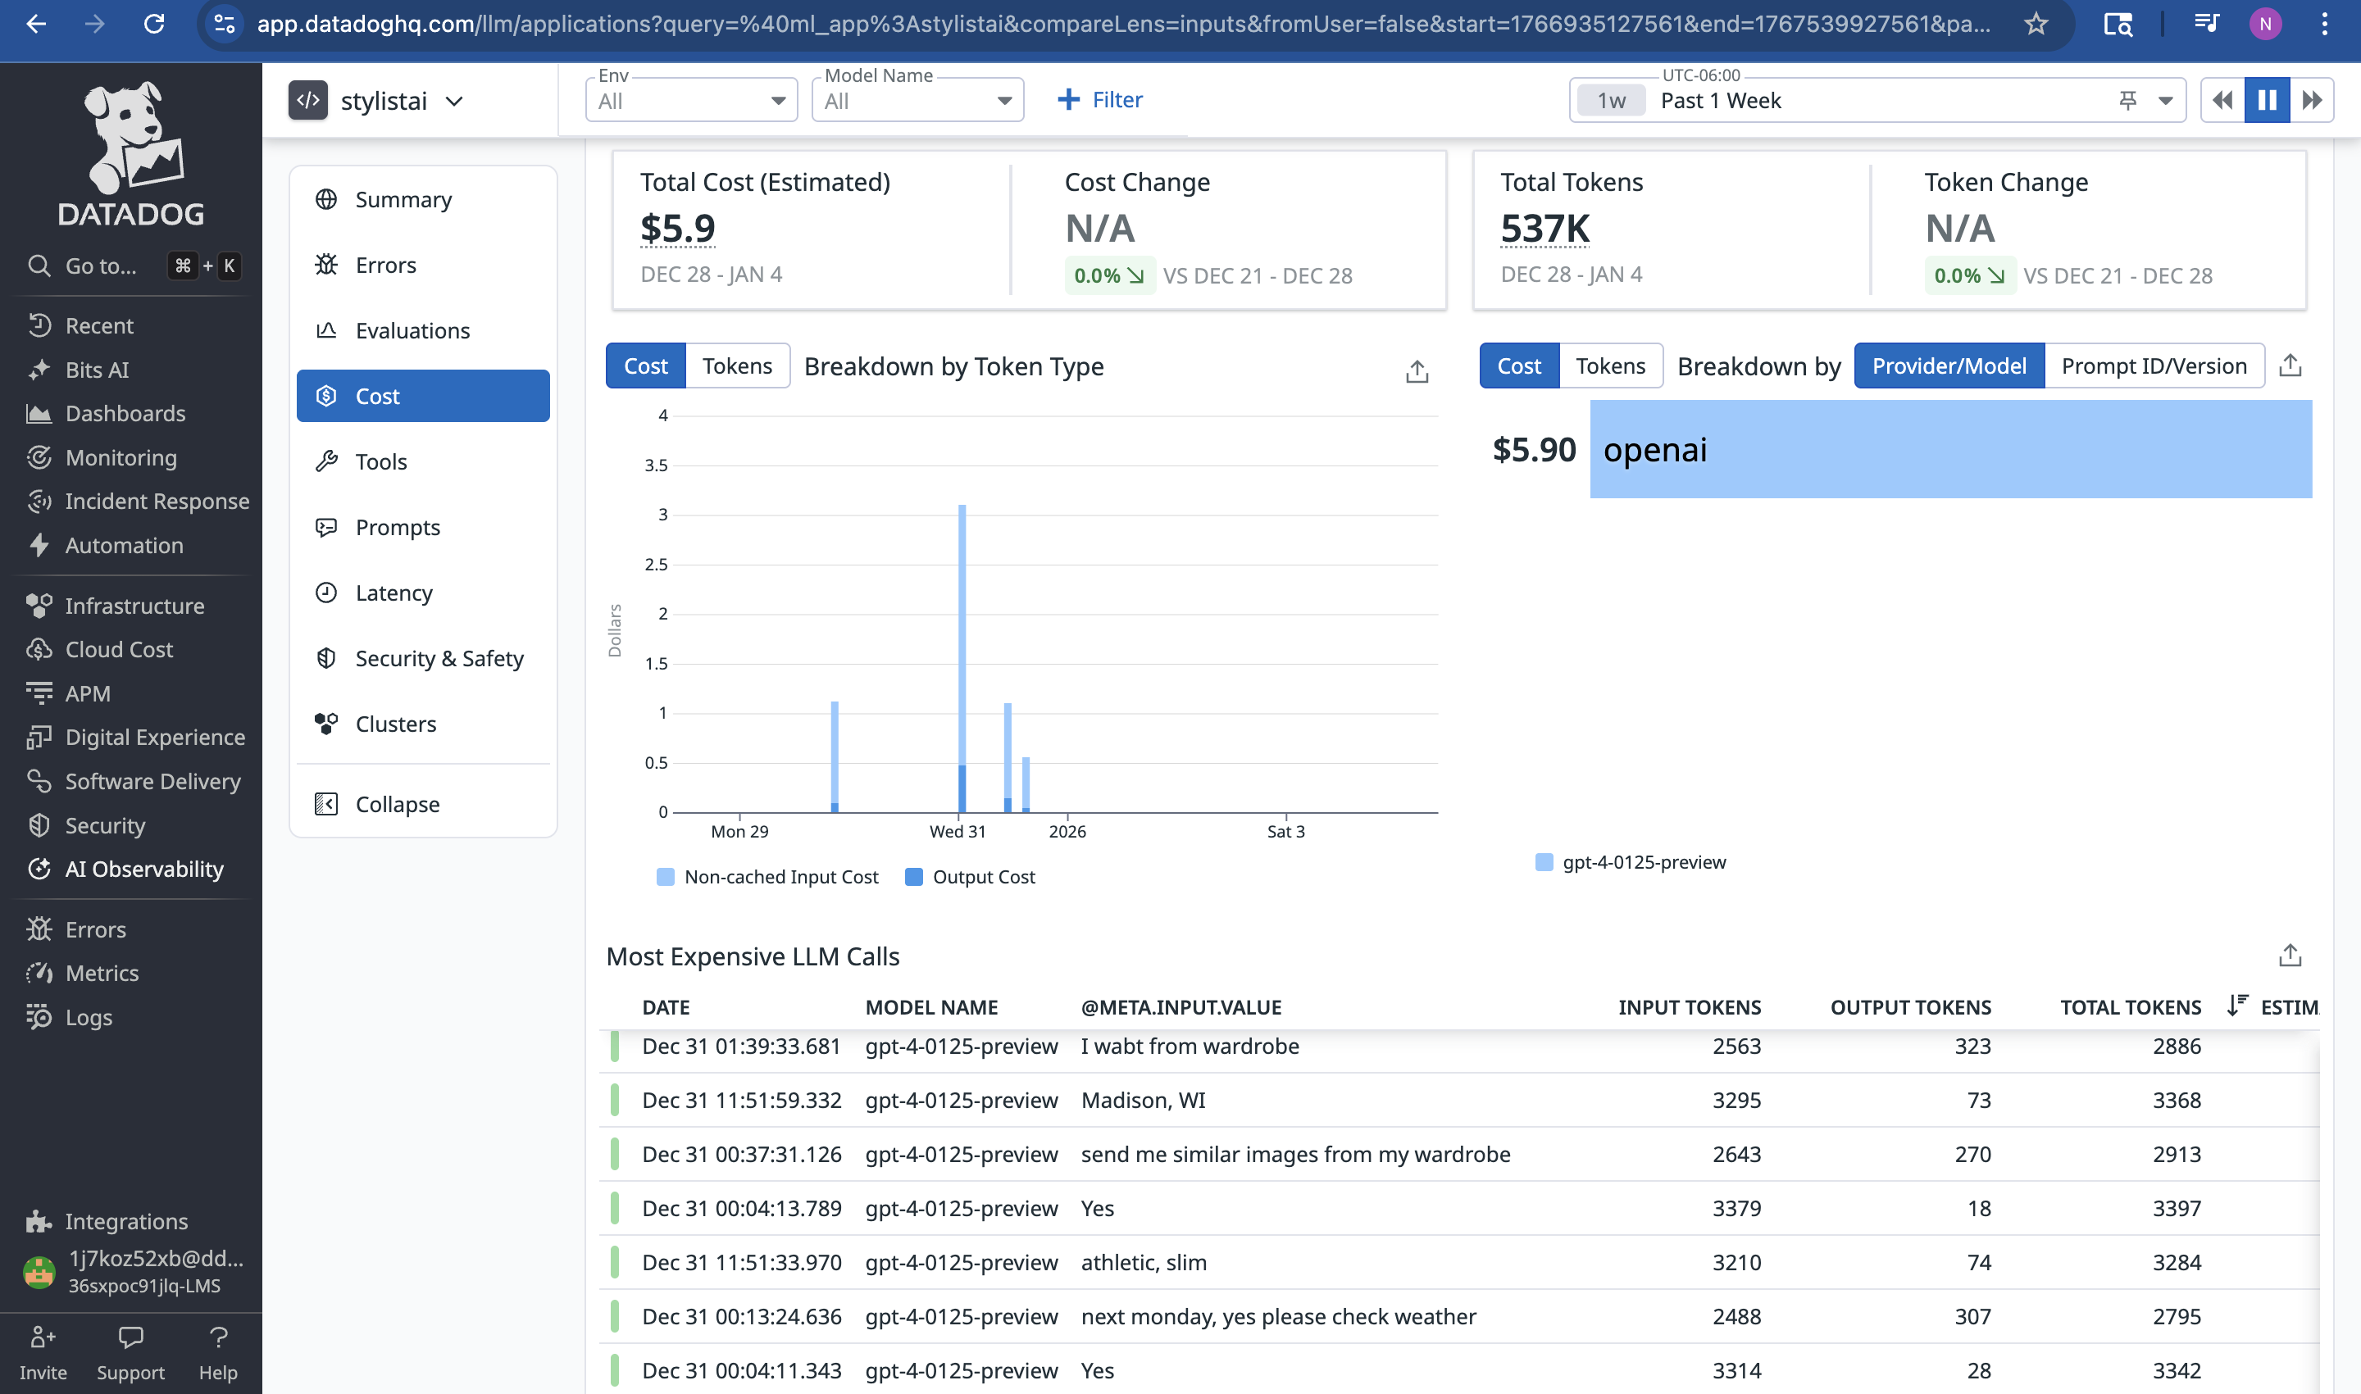Click the export icon for Most Expensive LLM Calls
Viewport: 2361px width, 1394px height.
pyautogui.click(x=2290, y=956)
